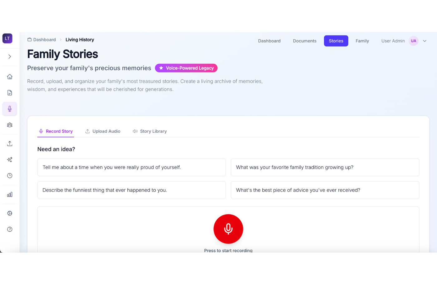Open the family members group icon

[10, 125]
